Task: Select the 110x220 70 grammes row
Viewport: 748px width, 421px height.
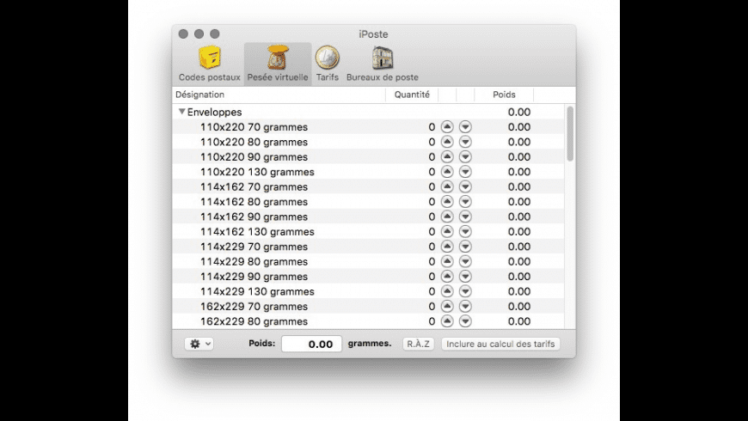Action: 368,127
